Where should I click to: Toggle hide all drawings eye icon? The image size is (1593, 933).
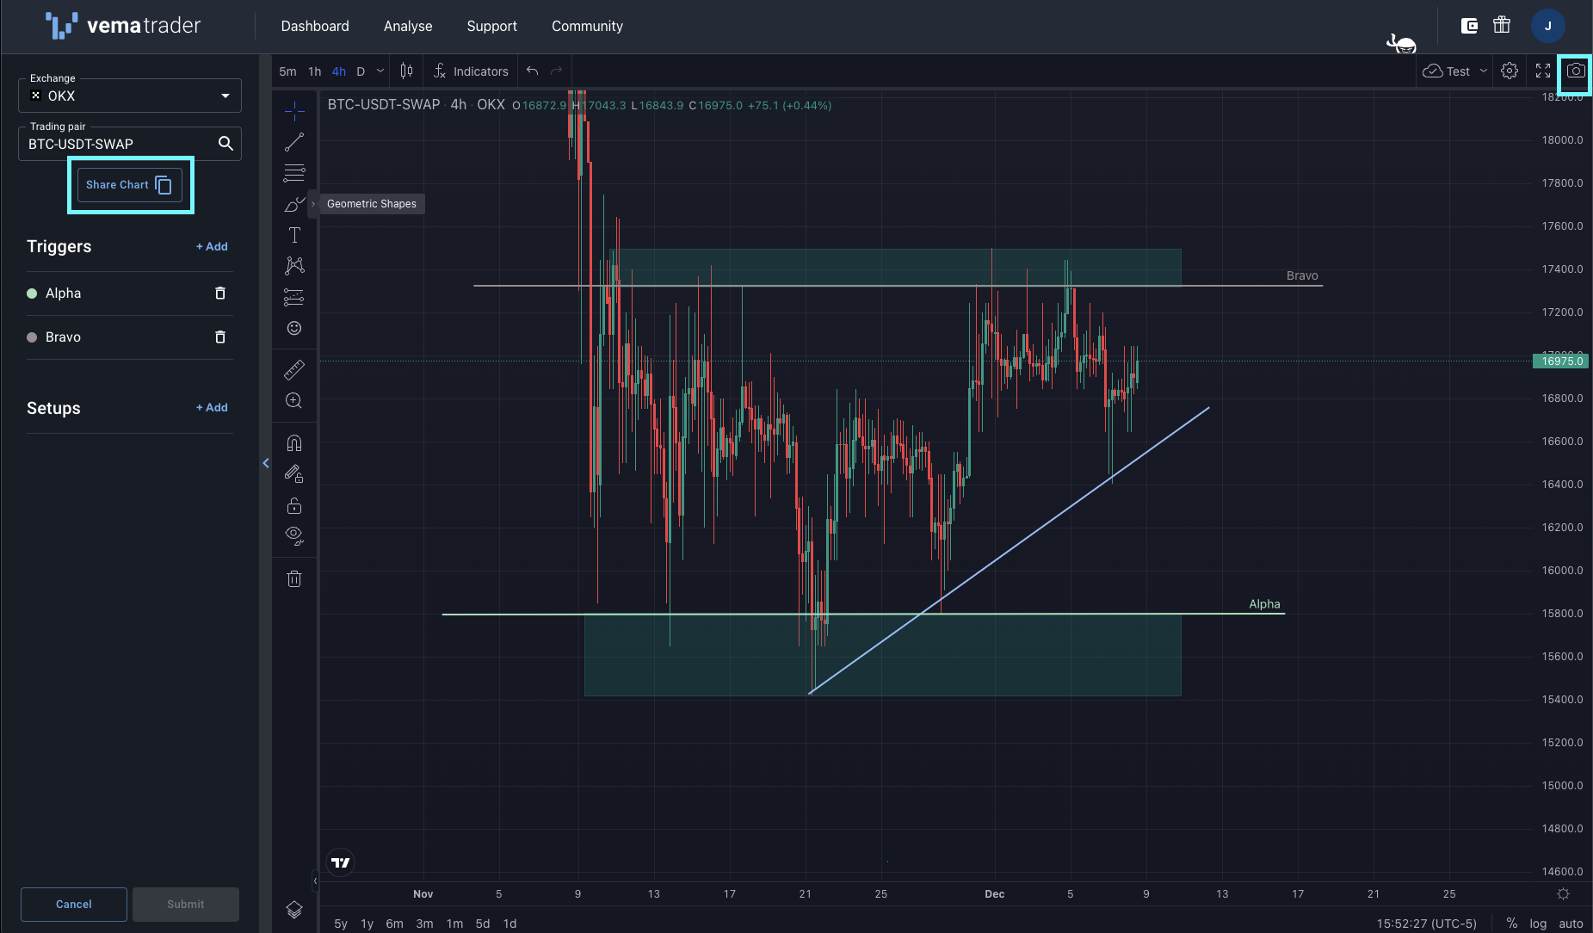point(294,536)
